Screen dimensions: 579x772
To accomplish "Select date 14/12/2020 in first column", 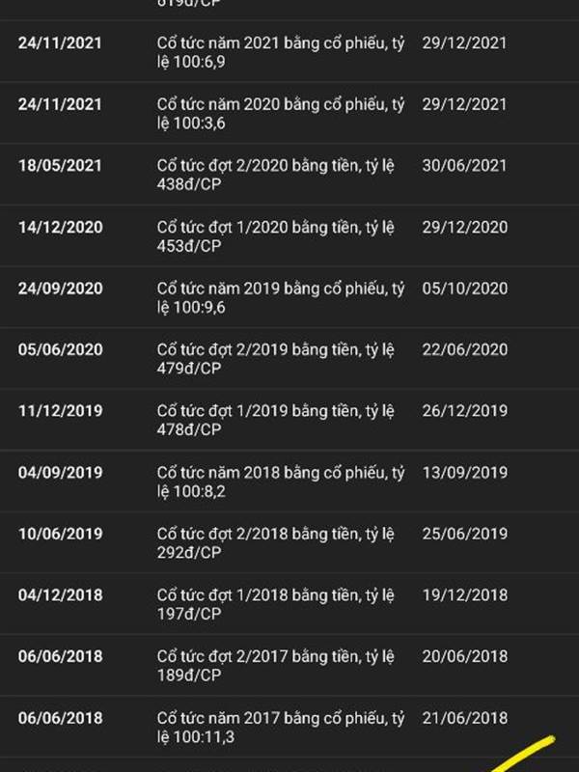I will point(61,227).
